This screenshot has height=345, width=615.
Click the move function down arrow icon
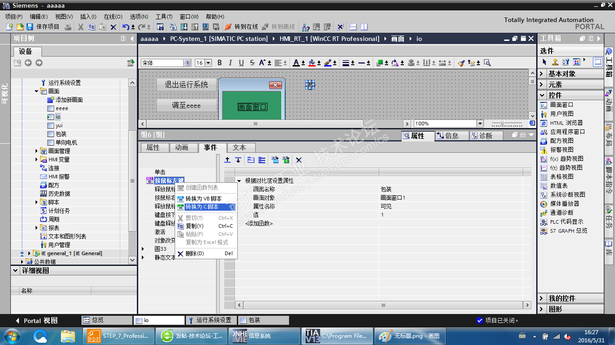click(238, 160)
